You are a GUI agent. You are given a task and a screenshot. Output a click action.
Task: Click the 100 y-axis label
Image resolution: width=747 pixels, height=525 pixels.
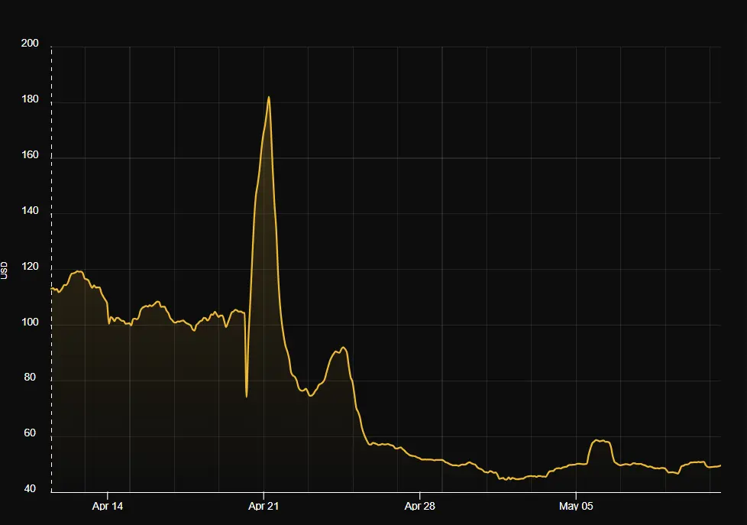[30, 322]
